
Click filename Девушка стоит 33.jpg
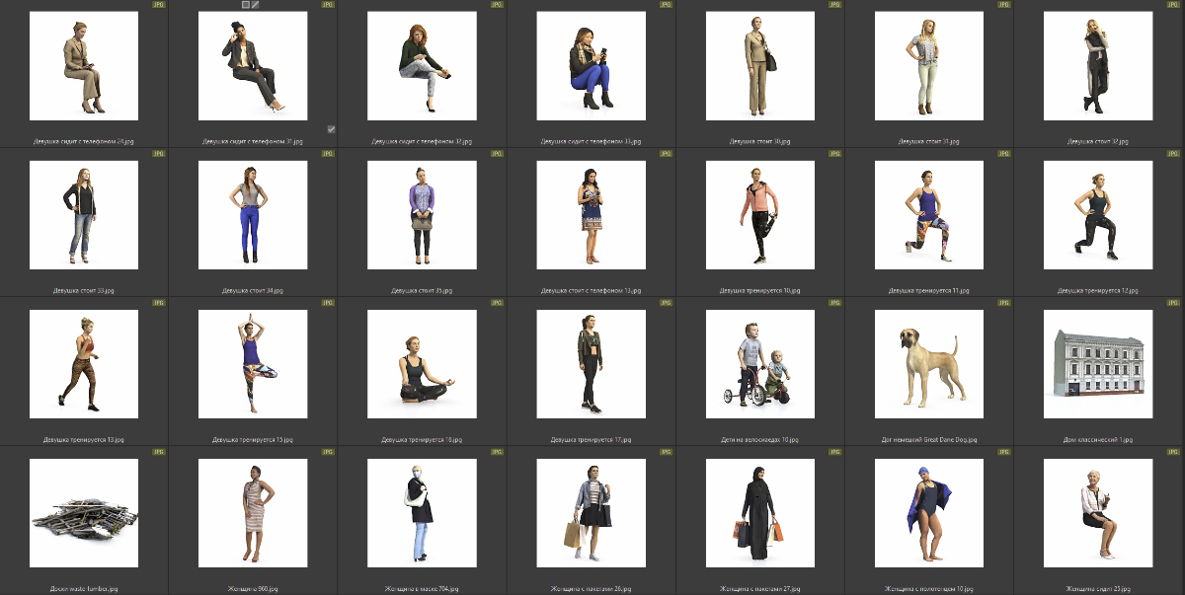coord(84,291)
